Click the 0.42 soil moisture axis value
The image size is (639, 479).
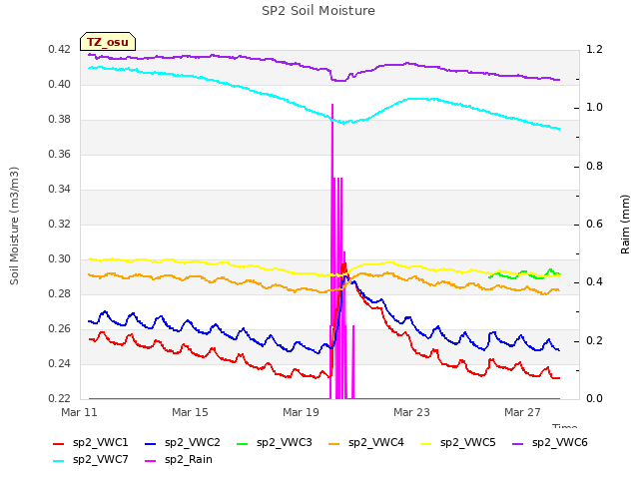click(60, 50)
